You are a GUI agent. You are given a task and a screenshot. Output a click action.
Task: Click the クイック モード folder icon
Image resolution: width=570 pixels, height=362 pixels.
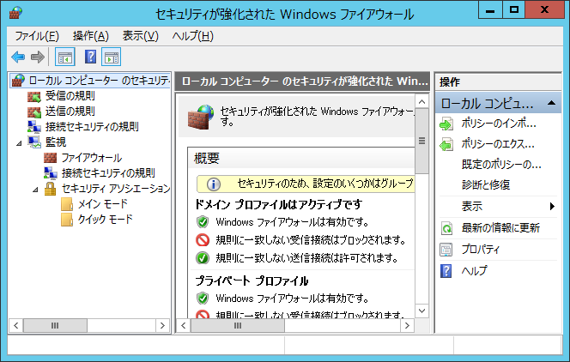tap(67, 220)
